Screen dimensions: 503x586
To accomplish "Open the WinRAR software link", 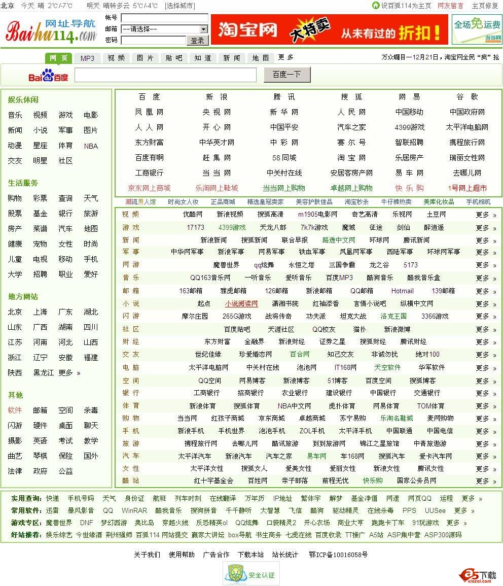I will click(x=134, y=510).
